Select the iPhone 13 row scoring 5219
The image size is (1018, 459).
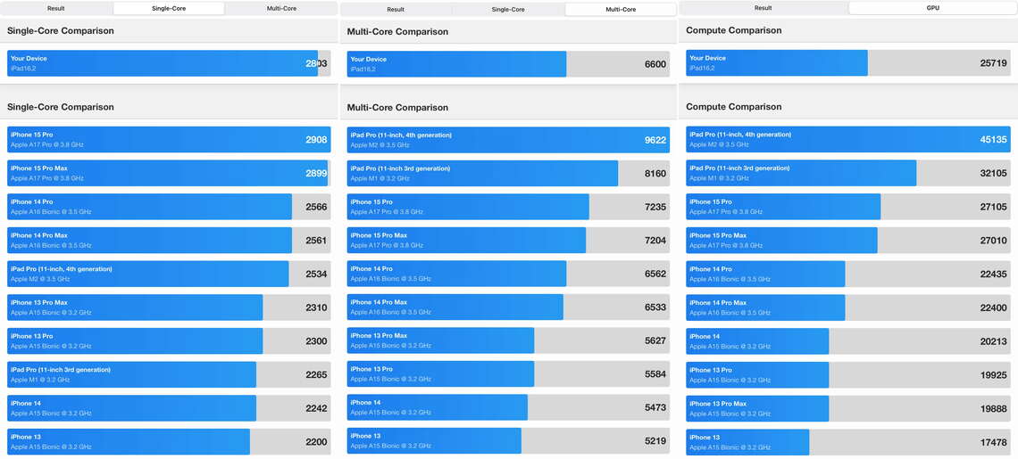click(508, 441)
